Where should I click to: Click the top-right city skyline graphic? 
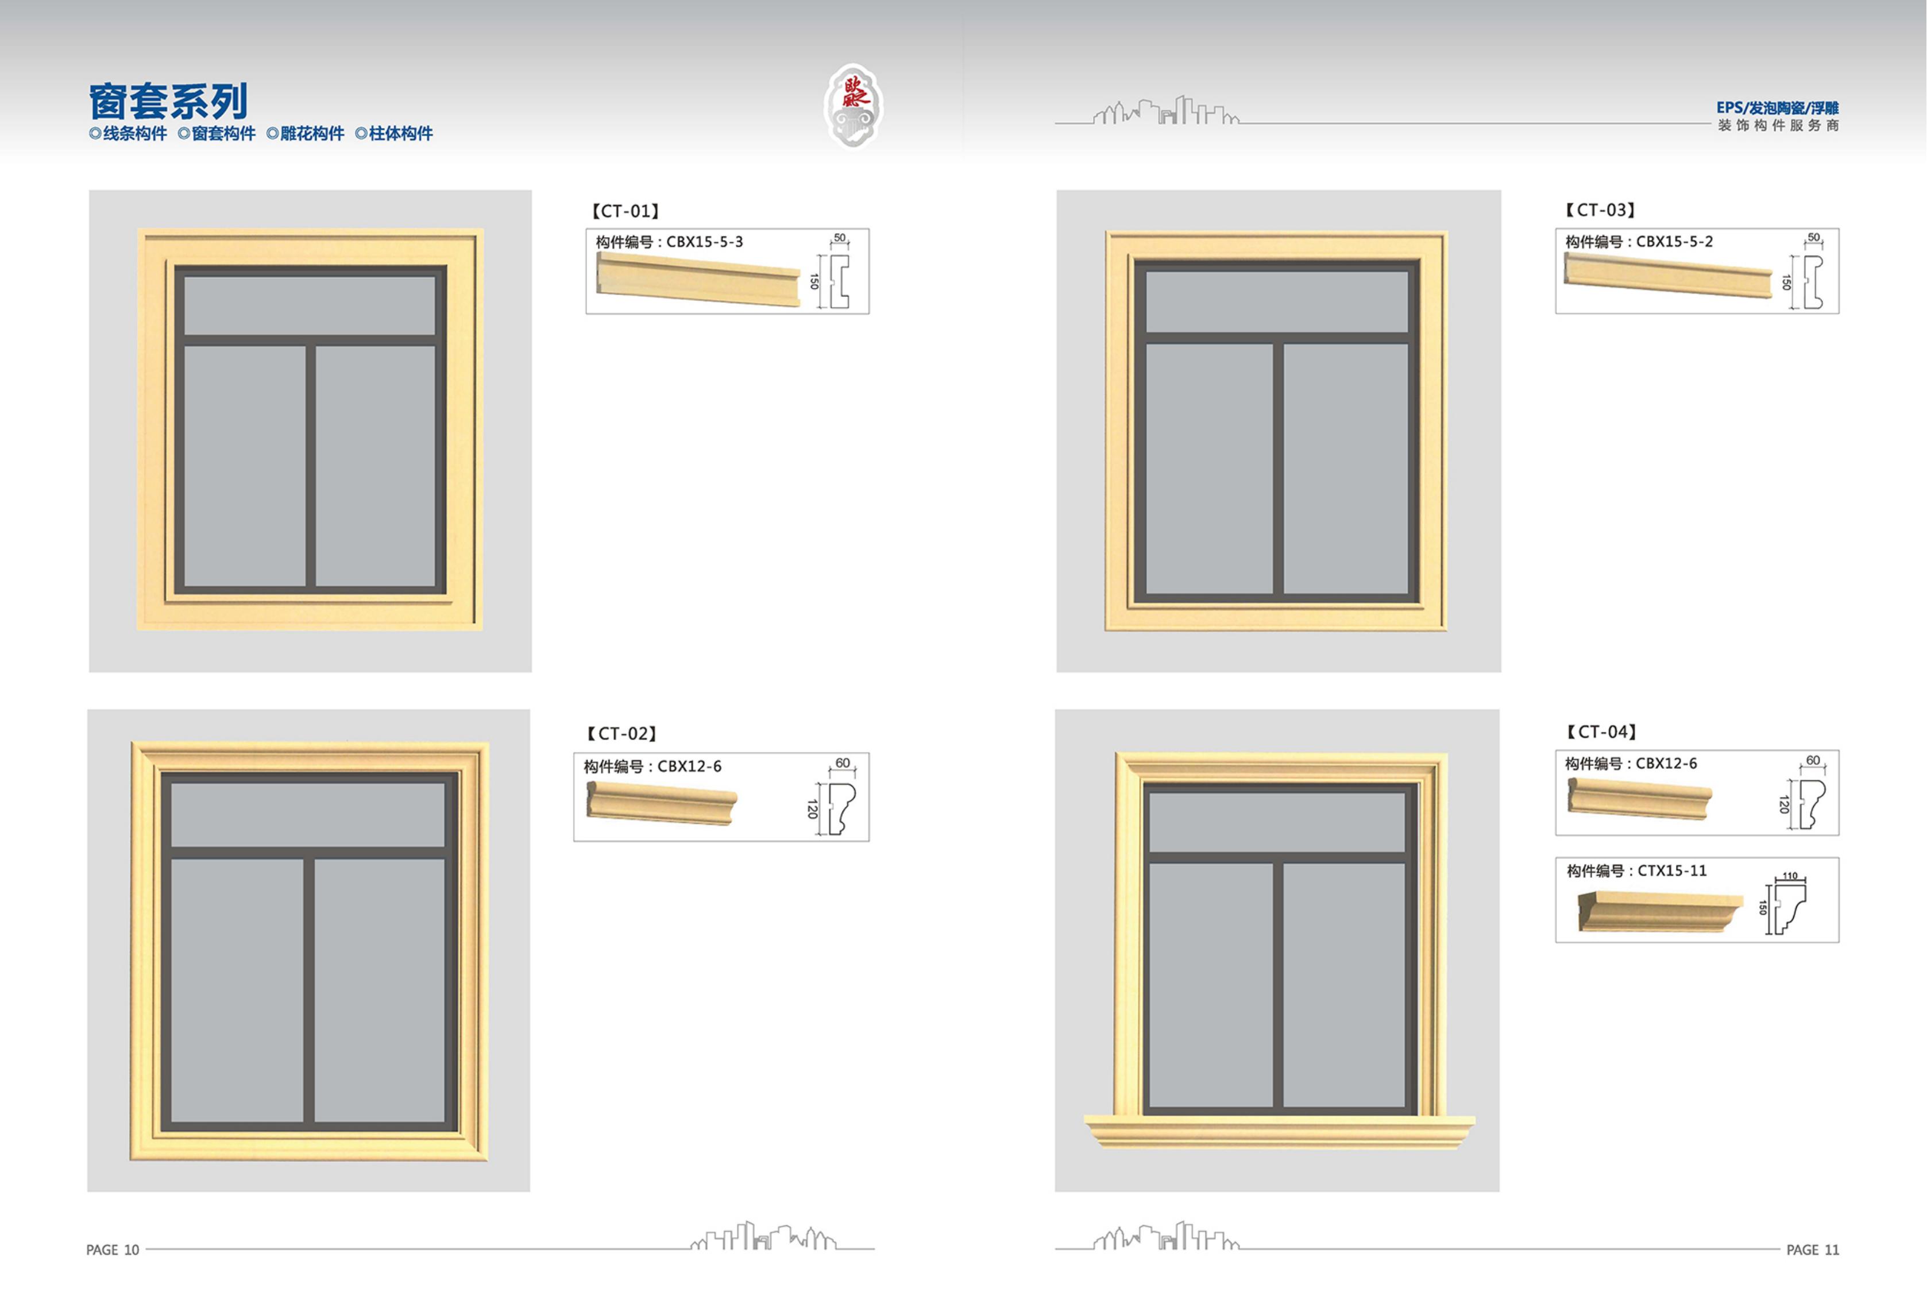1166,111
